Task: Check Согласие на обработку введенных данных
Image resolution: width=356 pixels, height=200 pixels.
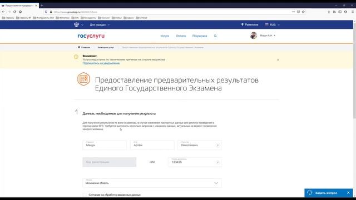Action: point(85,195)
